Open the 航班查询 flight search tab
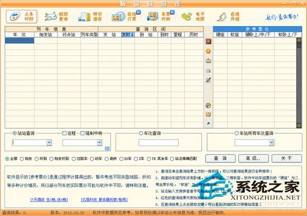307x216 pixels. point(56,17)
